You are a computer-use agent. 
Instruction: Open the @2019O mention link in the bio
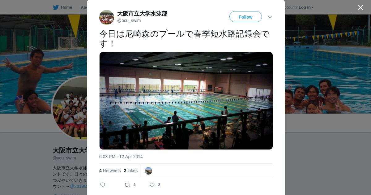tap(79, 186)
